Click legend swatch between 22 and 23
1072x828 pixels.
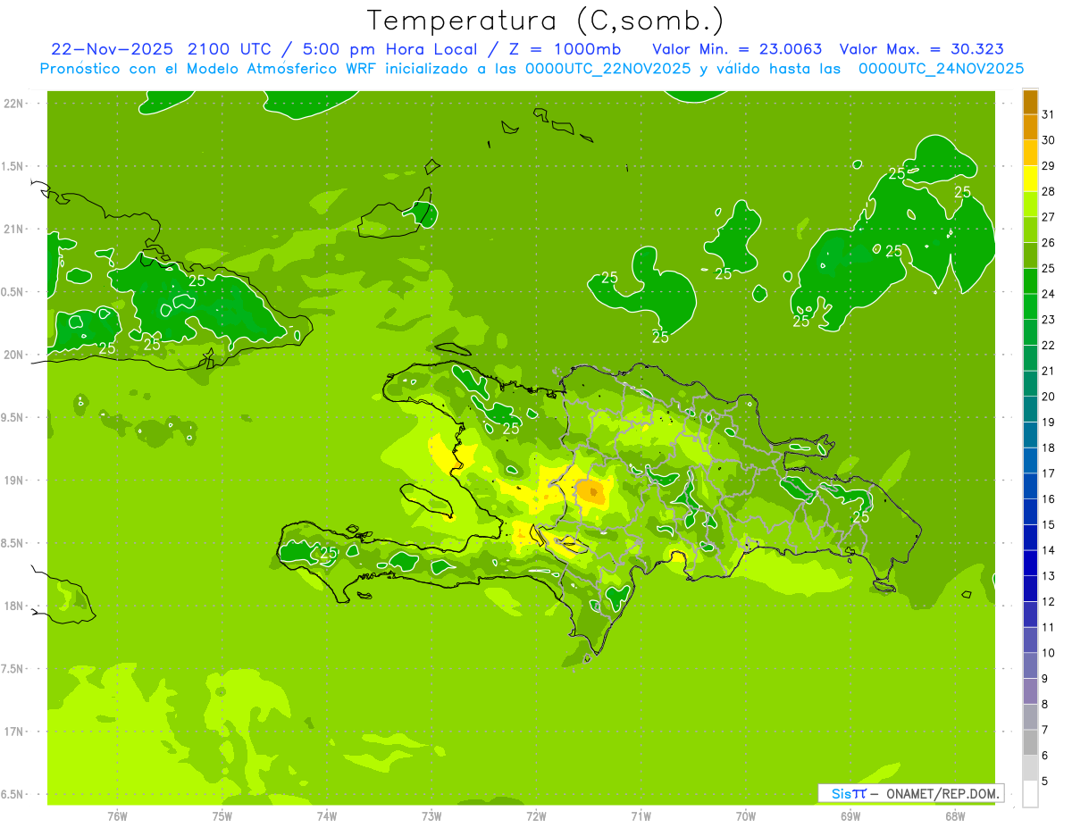pos(1030,332)
